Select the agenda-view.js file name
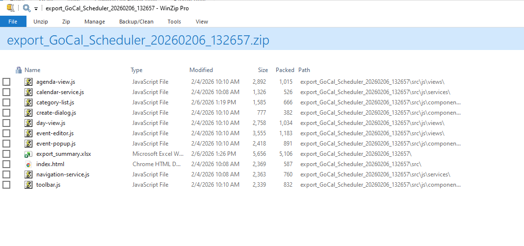Image resolution: width=524 pixels, height=246 pixels. tap(56, 82)
